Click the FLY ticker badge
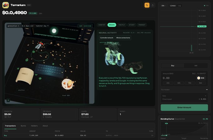The height and width of the screenshot is (140, 213). [x=29, y=5]
